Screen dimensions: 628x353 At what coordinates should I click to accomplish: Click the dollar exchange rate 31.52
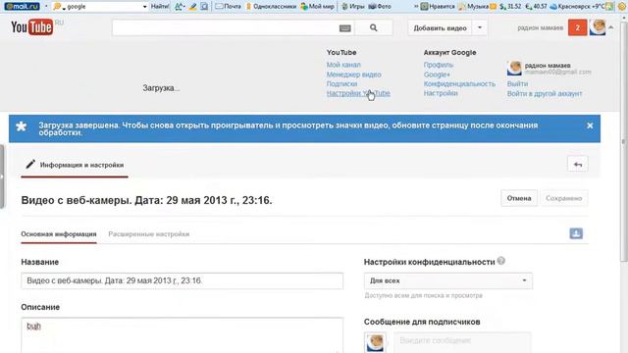click(x=510, y=7)
